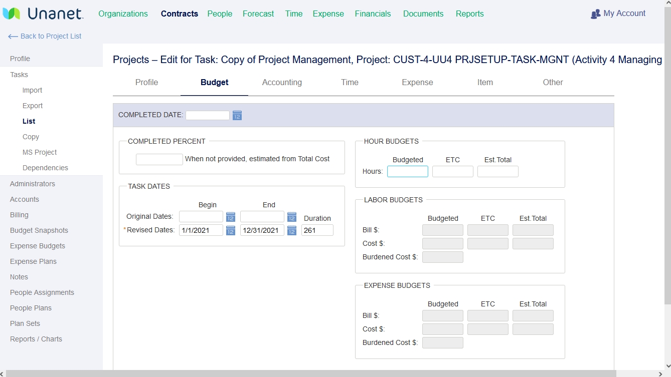
Task: Open the Revised Dates End calendar
Action: (x=291, y=230)
